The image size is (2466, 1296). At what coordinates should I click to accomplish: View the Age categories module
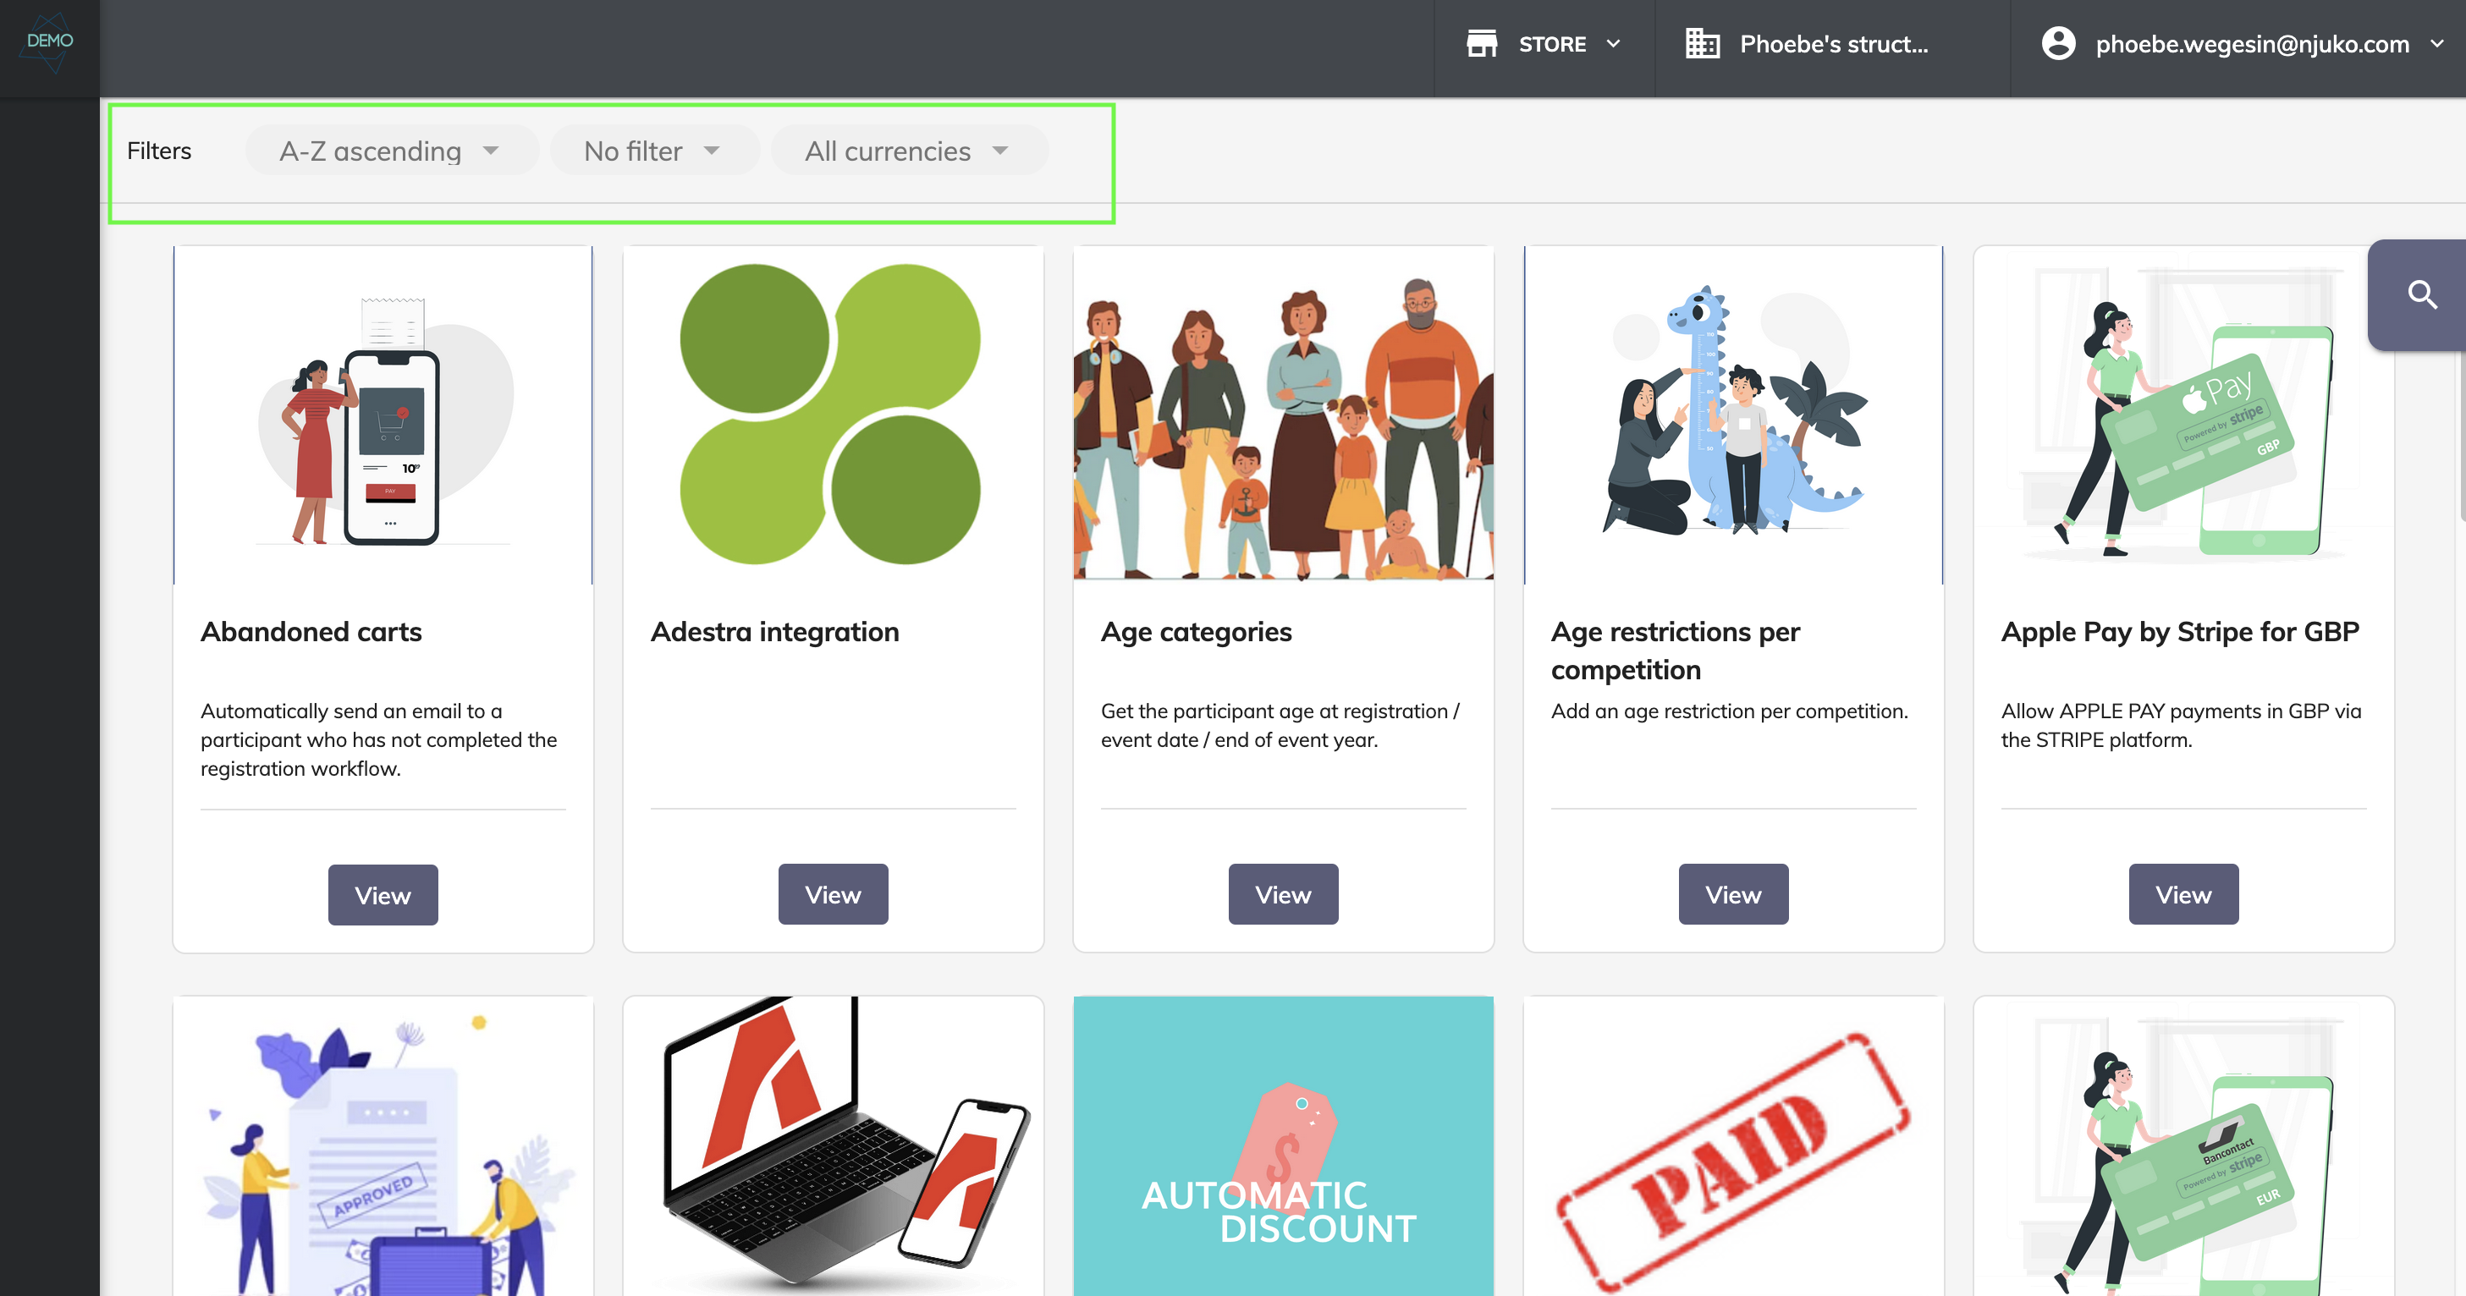point(1283,895)
